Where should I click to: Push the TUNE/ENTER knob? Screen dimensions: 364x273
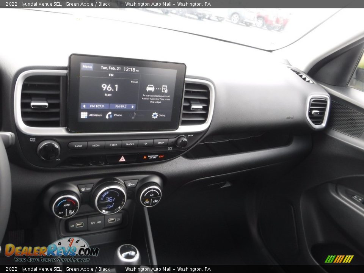(182, 142)
